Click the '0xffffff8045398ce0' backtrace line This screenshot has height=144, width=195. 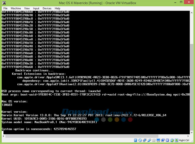coord(35,39)
